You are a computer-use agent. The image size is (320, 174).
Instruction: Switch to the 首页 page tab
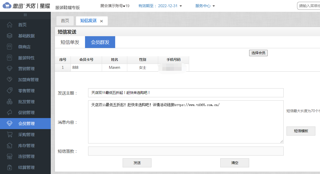[65, 21]
